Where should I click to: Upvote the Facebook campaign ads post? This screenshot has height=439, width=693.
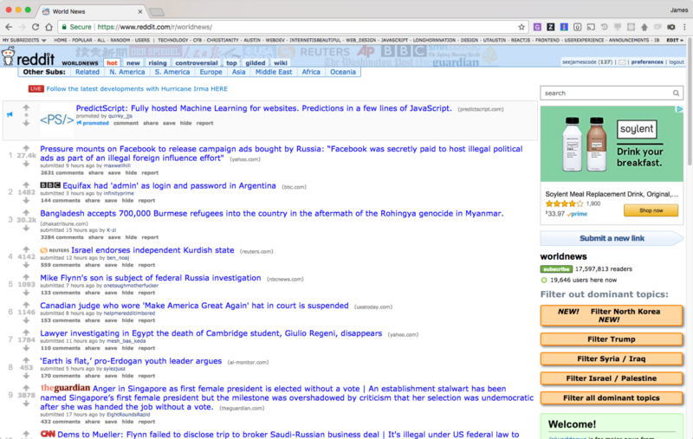click(26, 148)
